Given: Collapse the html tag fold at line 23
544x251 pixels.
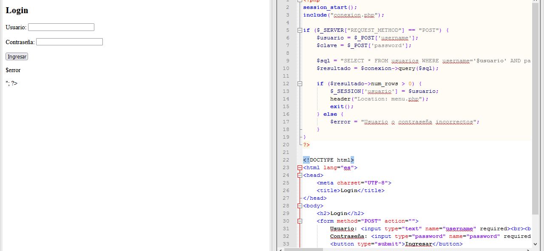Looking at the screenshot, I should pyautogui.click(x=300, y=167).
